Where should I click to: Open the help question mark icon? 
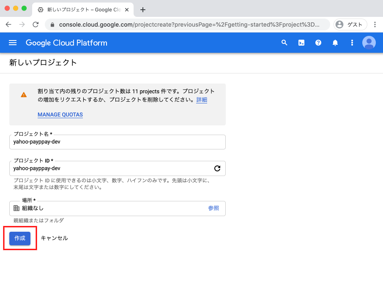point(318,43)
